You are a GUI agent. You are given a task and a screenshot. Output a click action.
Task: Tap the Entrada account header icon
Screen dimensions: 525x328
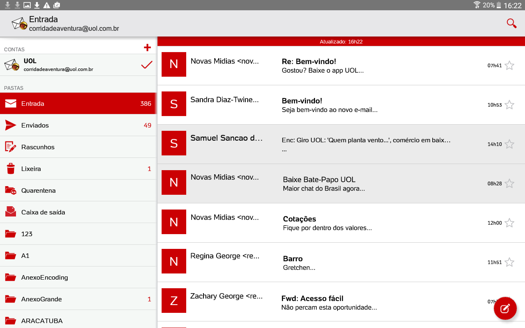click(20, 24)
